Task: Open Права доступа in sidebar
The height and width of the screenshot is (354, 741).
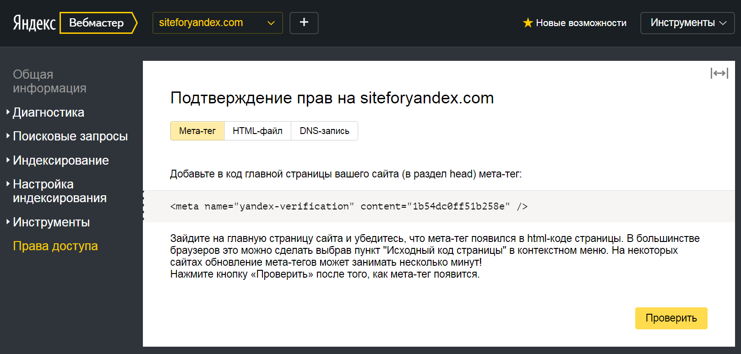Action: (x=55, y=246)
